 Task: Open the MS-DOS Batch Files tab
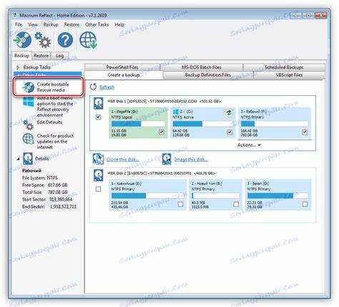(202, 67)
